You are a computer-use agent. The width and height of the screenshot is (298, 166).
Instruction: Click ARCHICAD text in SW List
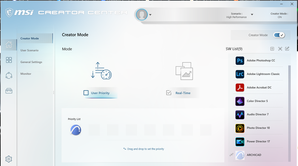[x=254, y=155]
